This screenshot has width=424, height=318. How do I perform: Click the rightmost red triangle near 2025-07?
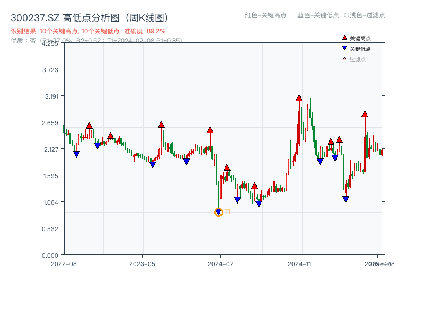click(x=365, y=113)
